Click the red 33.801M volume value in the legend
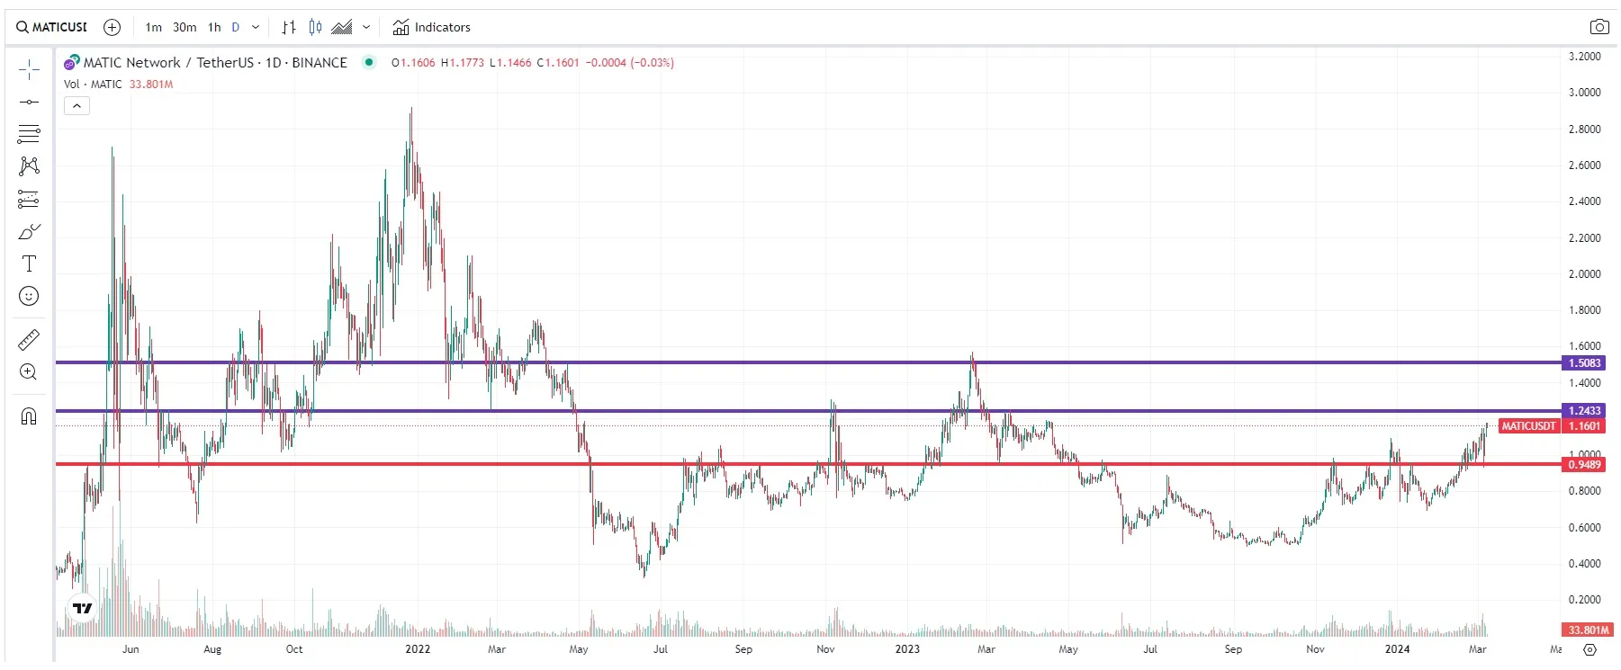 pyautogui.click(x=151, y=84)
